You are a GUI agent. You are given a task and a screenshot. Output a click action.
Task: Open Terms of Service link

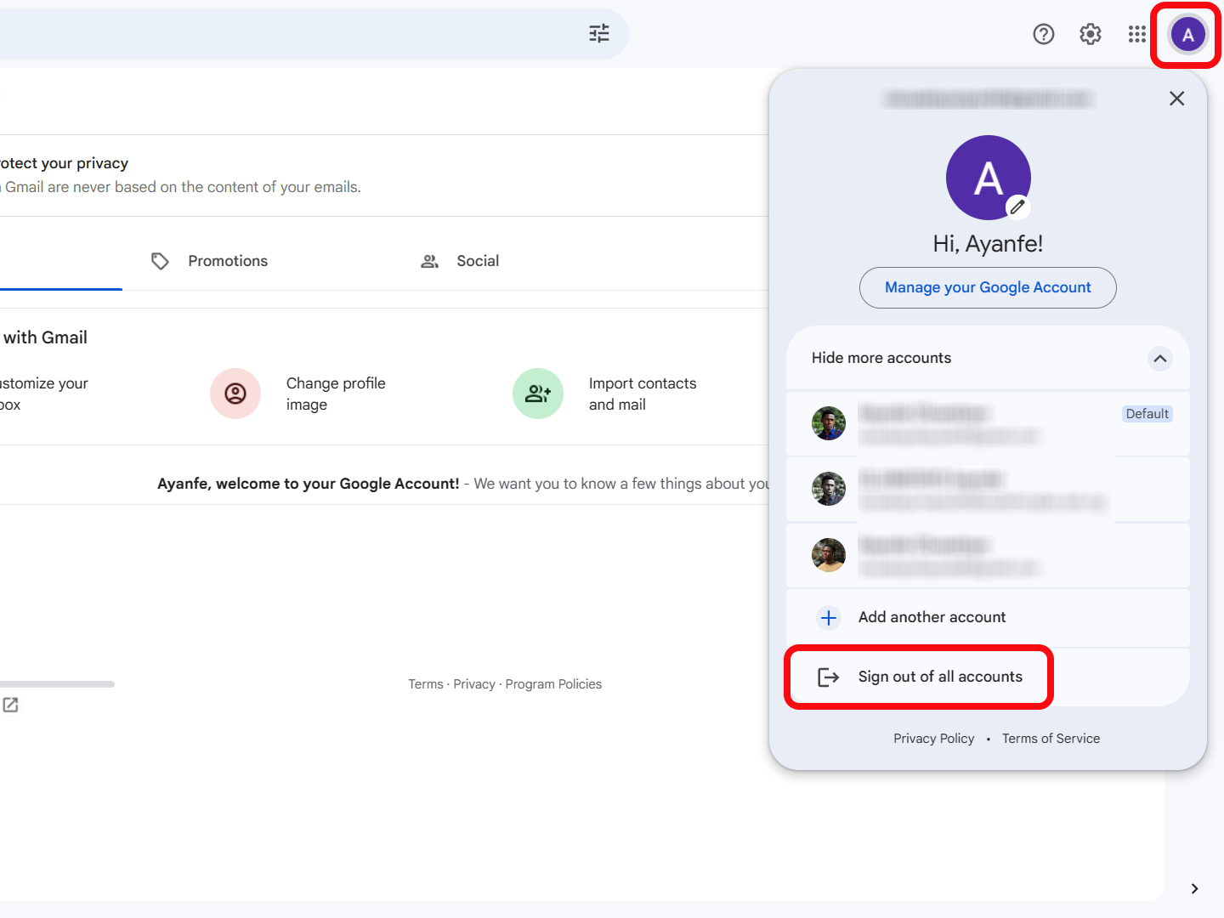pos(1051,739)
